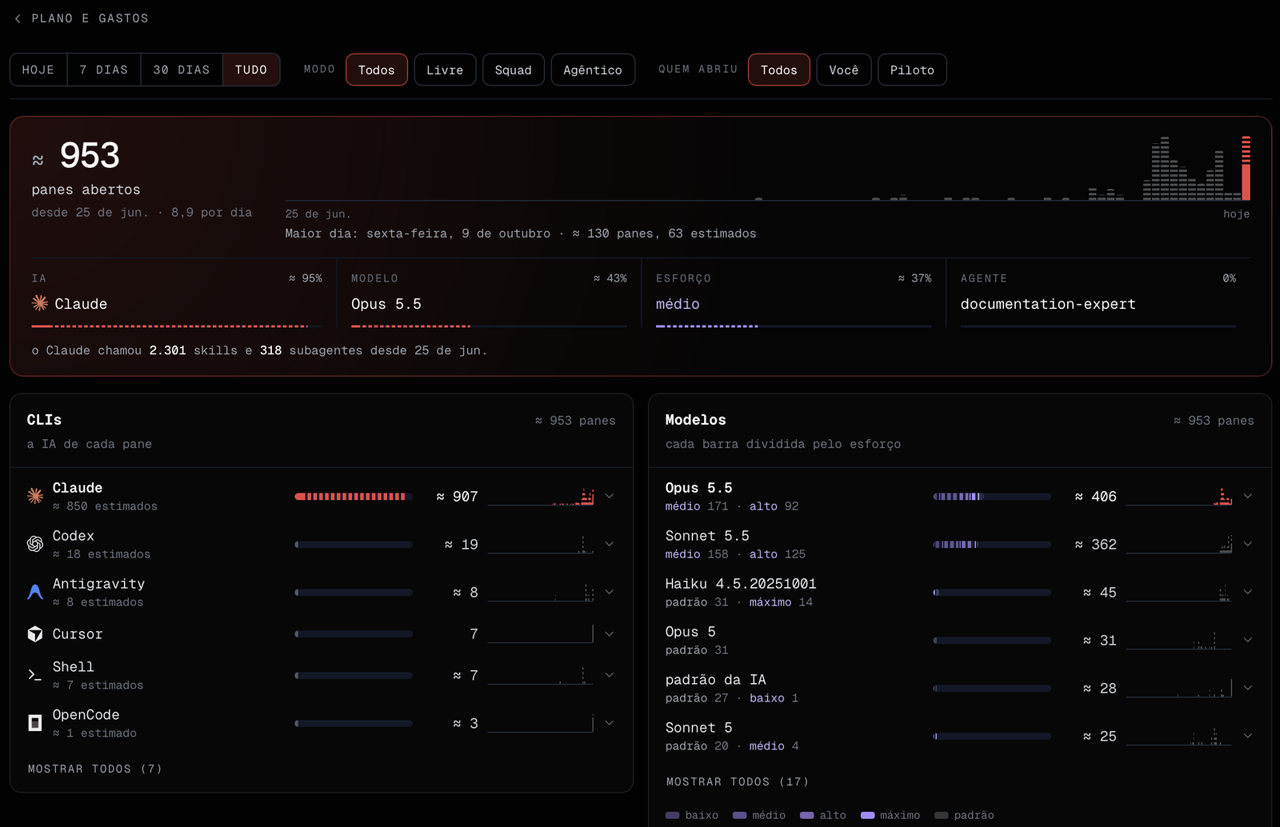Expand the Sonnet 5.5 model row chevron

(1248, 544)
